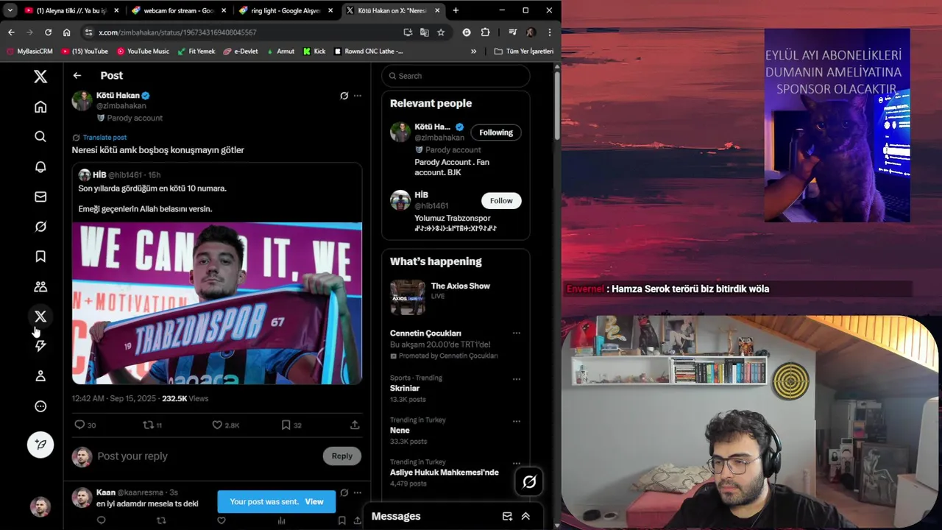Viewport: 942px width, 530px height.
Task: Click the page vertical scrollbar
Action: [x=557, y=107]
